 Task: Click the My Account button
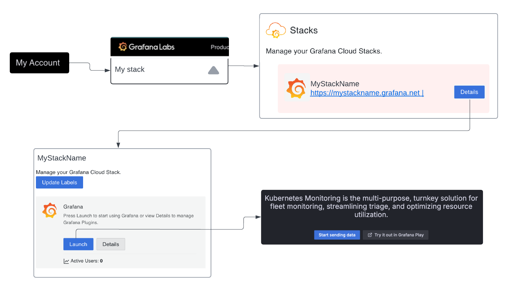point(39,63)
